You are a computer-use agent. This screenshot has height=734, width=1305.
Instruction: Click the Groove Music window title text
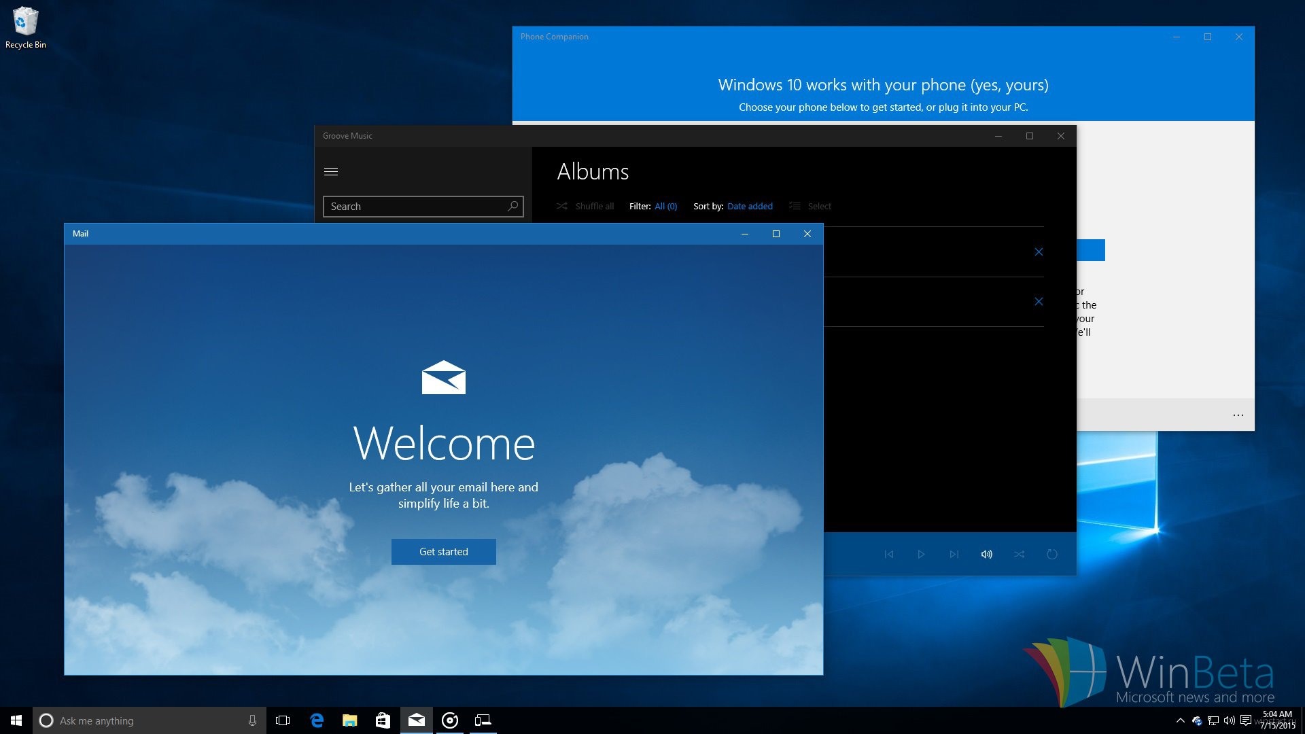pos(347,136)
